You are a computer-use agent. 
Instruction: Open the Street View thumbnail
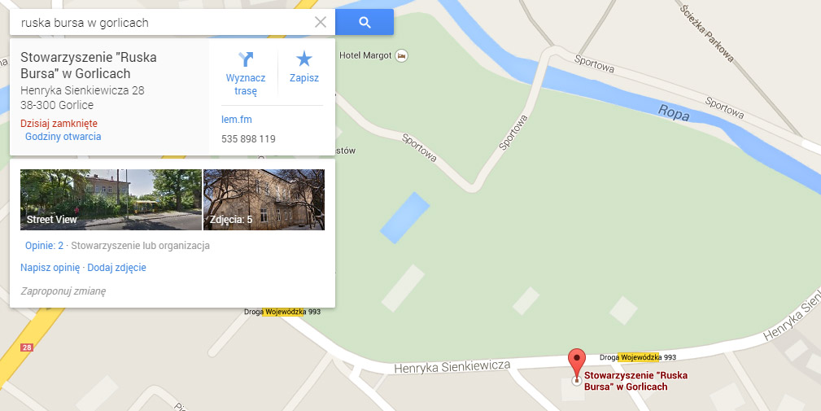[x=111, y=199]
